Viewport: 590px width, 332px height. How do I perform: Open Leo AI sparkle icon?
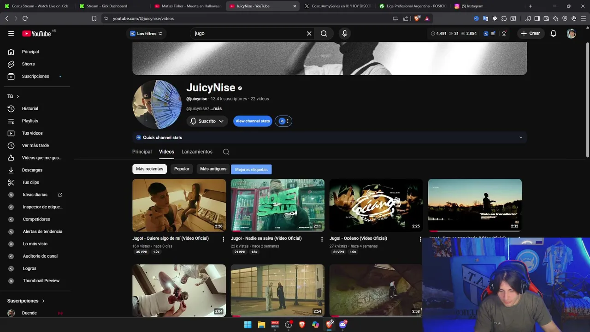click(x=555, y=18)
